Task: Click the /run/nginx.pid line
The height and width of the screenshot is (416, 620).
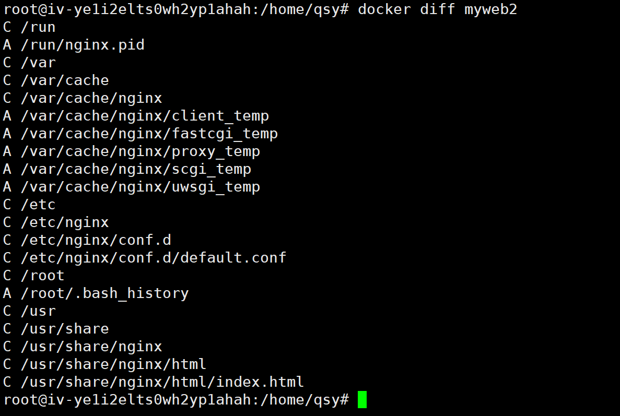Action: click(82, 45)
